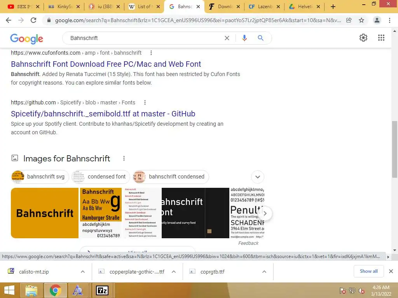Click the Google logo
The height and width of the screenshot is (298, 398).
pos(27,38)
